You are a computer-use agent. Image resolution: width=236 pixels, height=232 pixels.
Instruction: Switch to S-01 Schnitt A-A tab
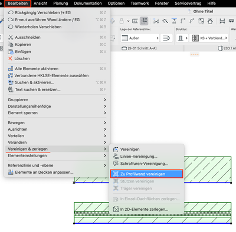tap(139, 48)
